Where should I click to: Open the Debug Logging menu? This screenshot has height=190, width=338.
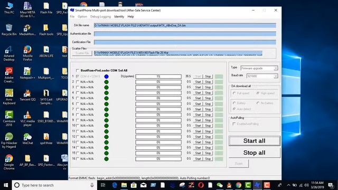click(x=100, y=16)
